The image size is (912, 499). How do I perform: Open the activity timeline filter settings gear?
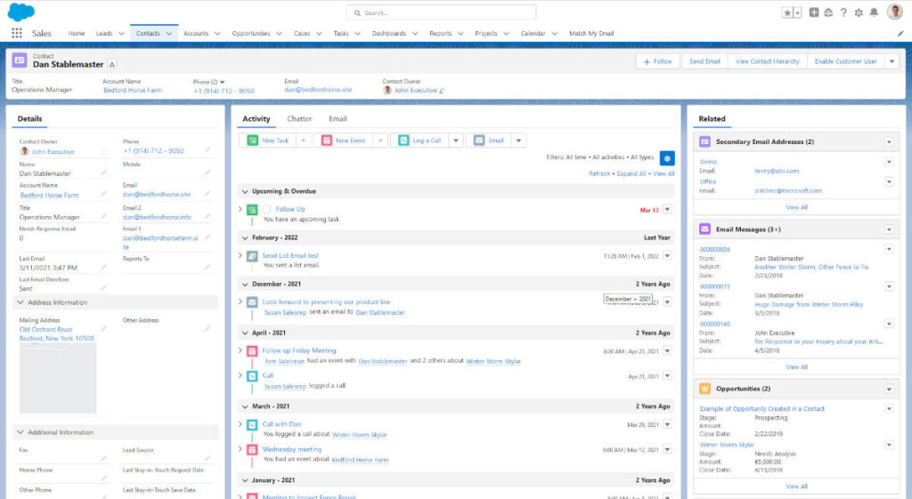pos(667,157)
